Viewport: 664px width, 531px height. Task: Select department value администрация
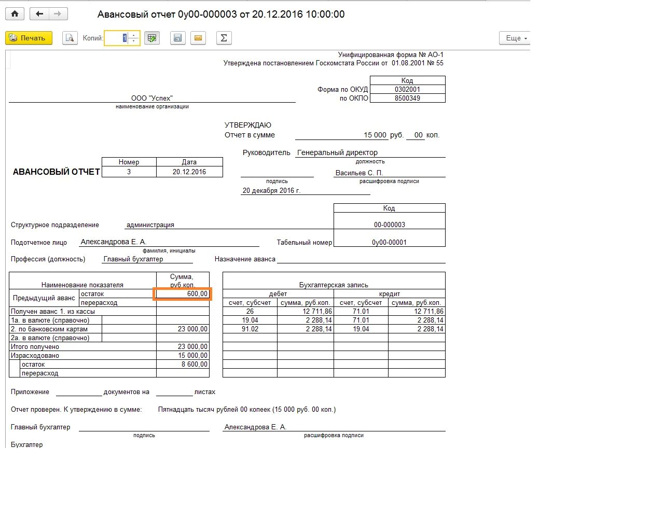click(150, 225)
